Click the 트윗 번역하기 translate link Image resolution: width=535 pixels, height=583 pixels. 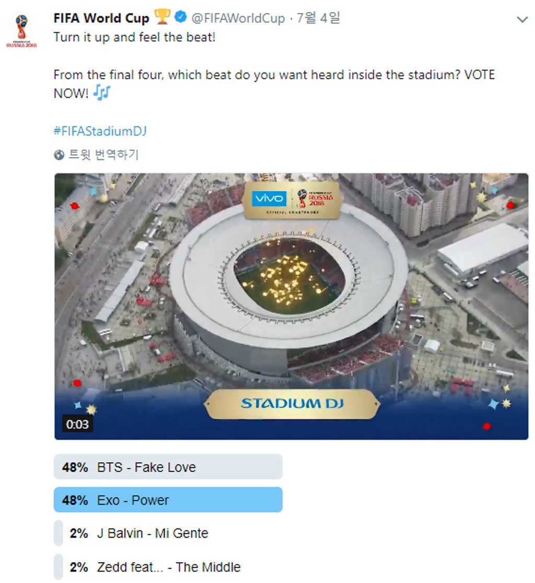[103, 155]
